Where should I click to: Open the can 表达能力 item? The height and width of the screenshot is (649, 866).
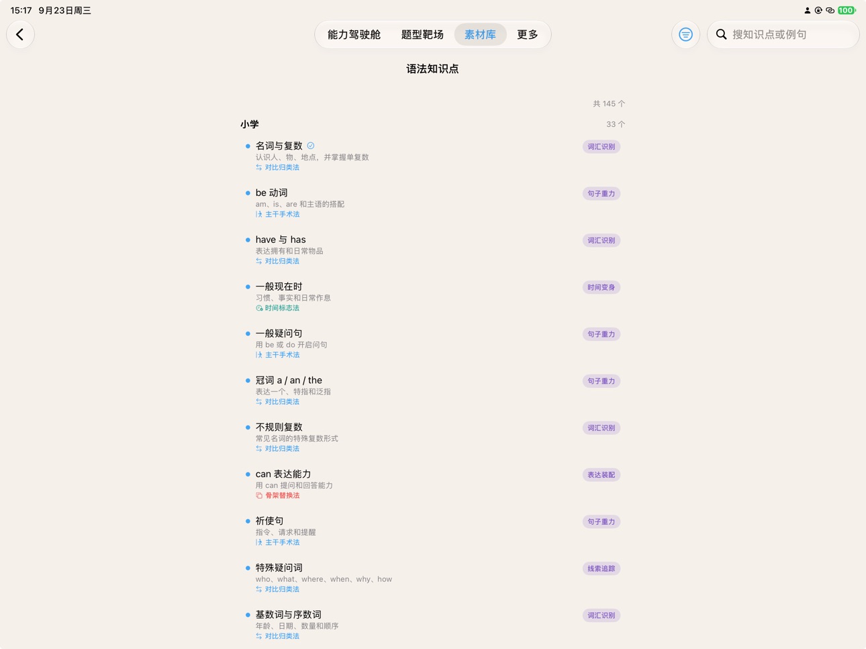pyautogui.click(x=432, y=484)
